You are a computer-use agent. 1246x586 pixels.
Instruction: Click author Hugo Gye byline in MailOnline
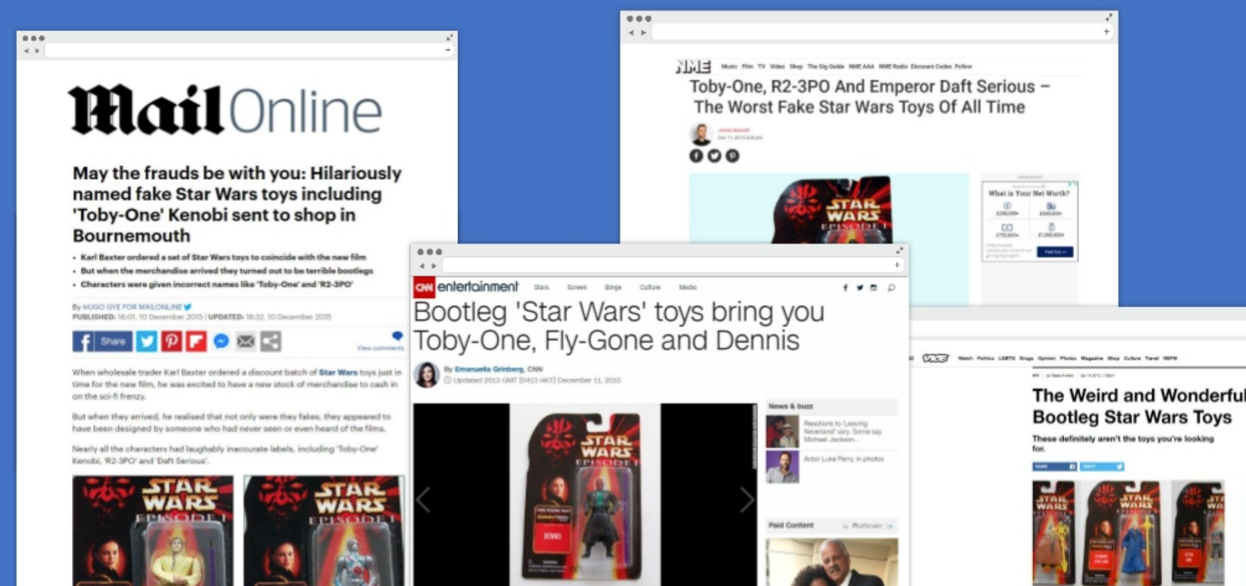(132, 307)
